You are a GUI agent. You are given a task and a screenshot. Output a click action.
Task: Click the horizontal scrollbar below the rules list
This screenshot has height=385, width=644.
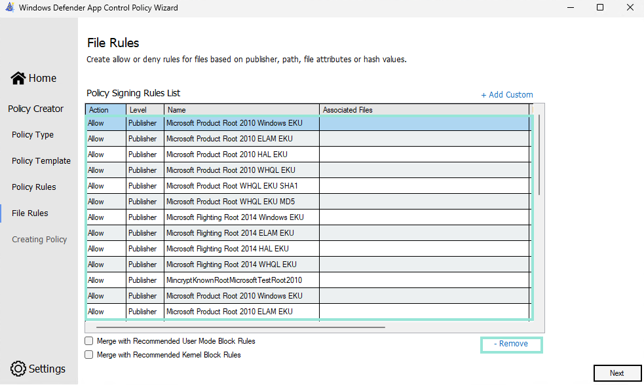240,327
